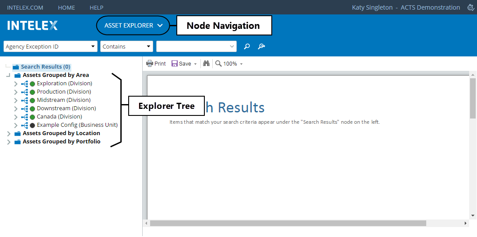Viewport: 477px width, 237px height.
Task: Click the vertical scrollbar thumb
Action: 473,98
